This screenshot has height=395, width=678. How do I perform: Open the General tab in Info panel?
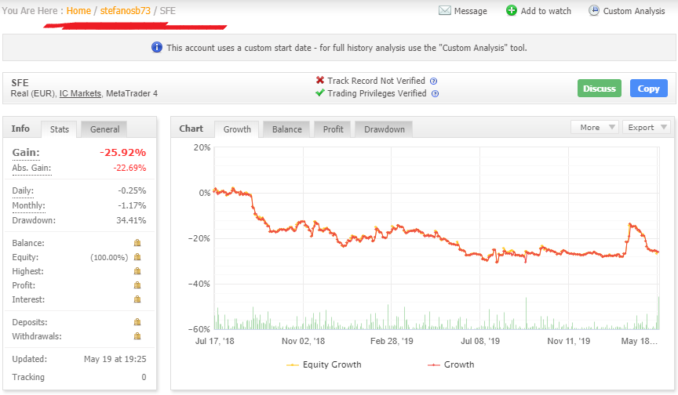104,129
